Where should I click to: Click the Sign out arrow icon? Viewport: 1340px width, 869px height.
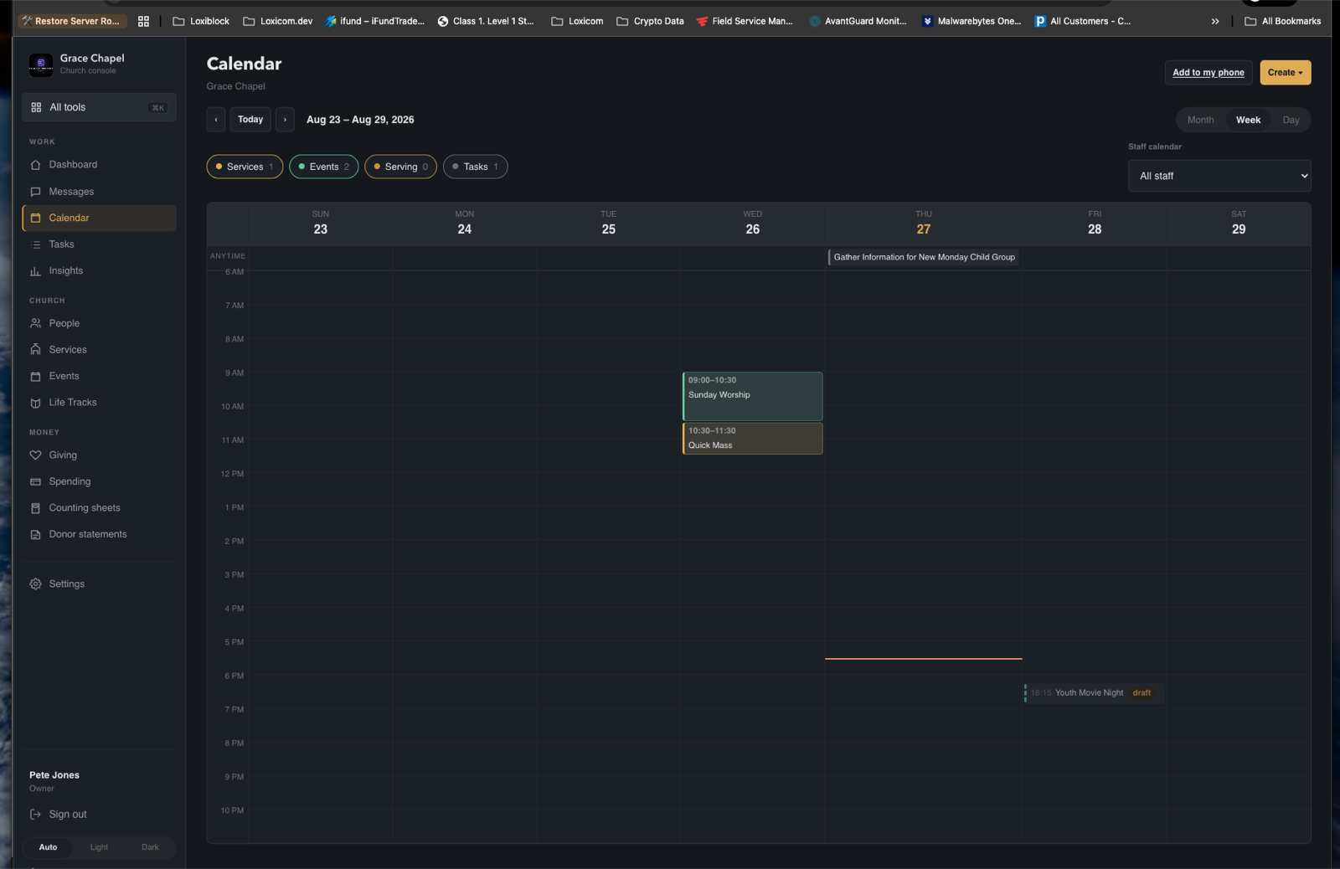pyautogui.click(x=35, y=815)
